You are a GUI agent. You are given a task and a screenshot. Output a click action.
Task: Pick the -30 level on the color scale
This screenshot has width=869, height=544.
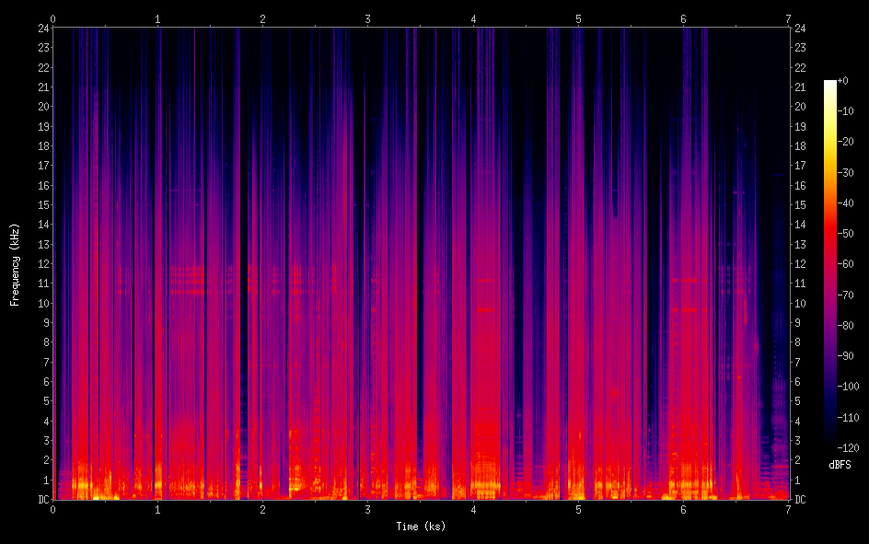pyautogui.click(x=852, y=173)
